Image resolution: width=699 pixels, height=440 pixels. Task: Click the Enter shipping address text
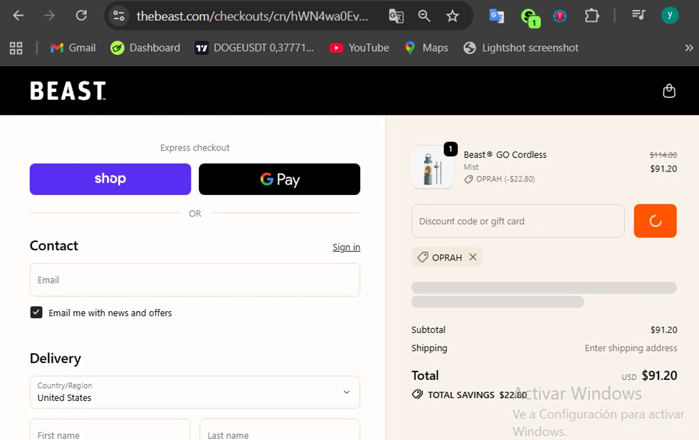pos(631,348)
